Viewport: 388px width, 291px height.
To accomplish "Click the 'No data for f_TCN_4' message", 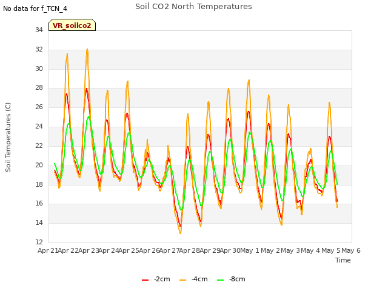I will (35, 8).
